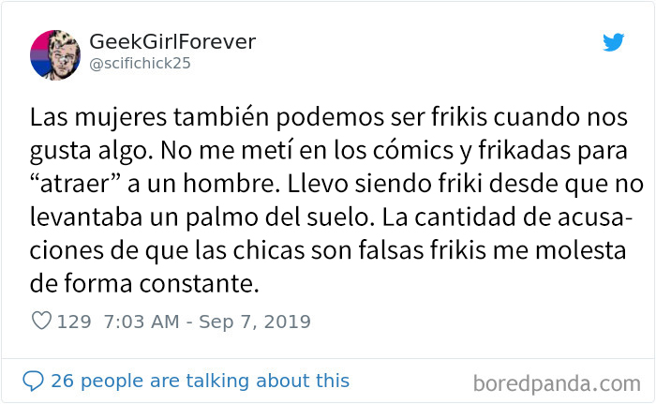
Task: Open the GeekGirlForever profile avatar
Action: point(54,55)
